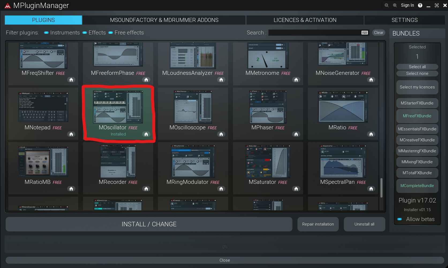Open MSaturator home page icon
Viewport: 448px width, 268px height.
point(296,189)
